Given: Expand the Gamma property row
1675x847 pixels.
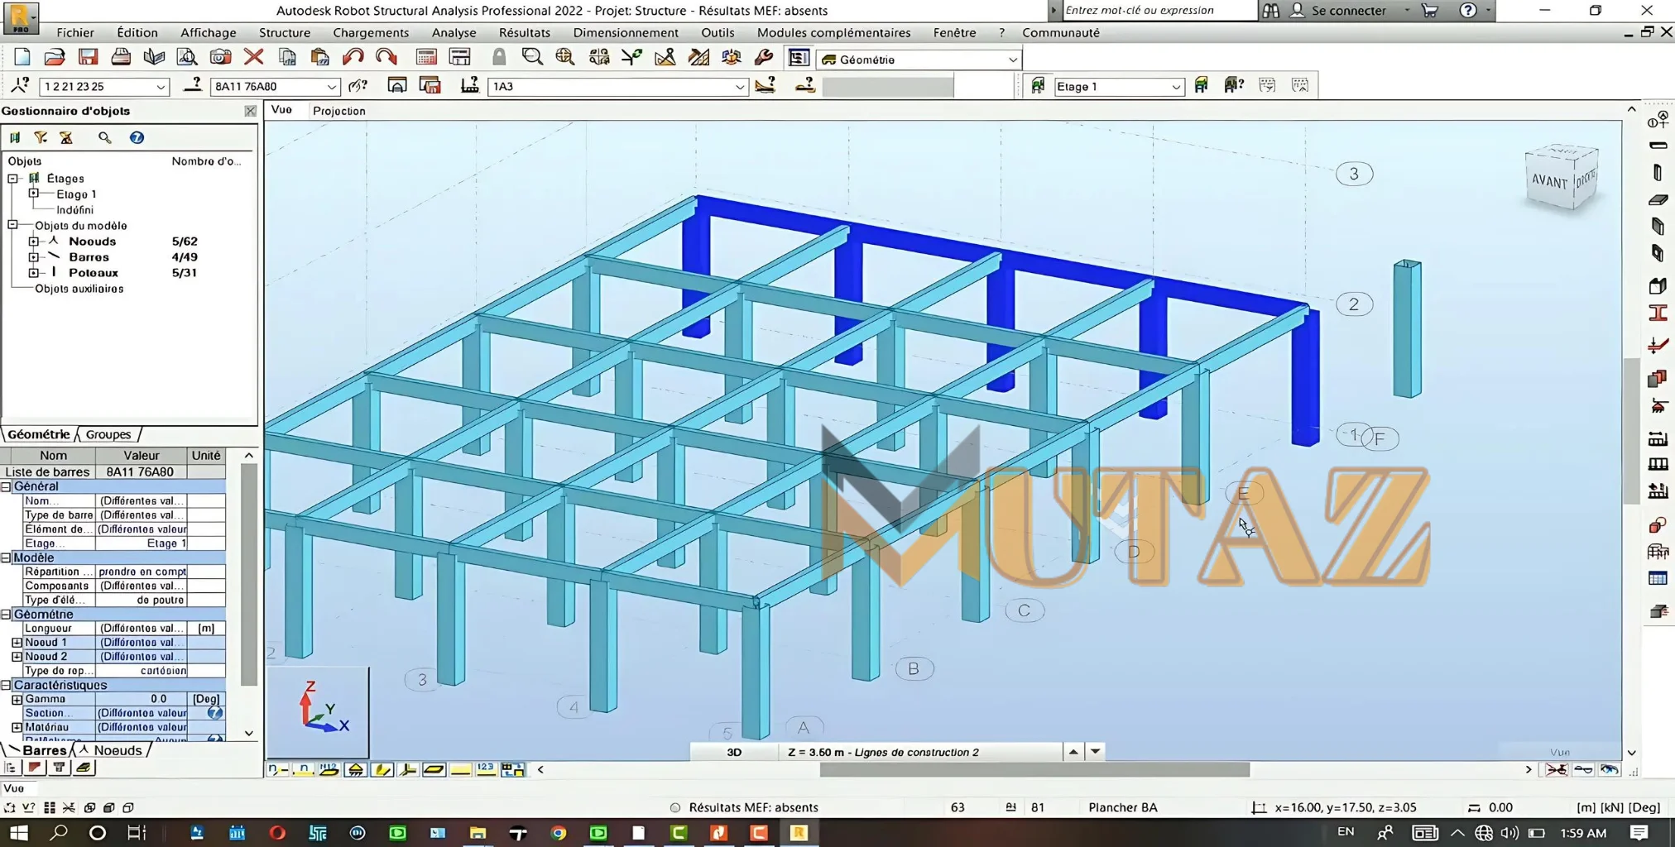Looking at the screenshot, I should tap(17, 699).
